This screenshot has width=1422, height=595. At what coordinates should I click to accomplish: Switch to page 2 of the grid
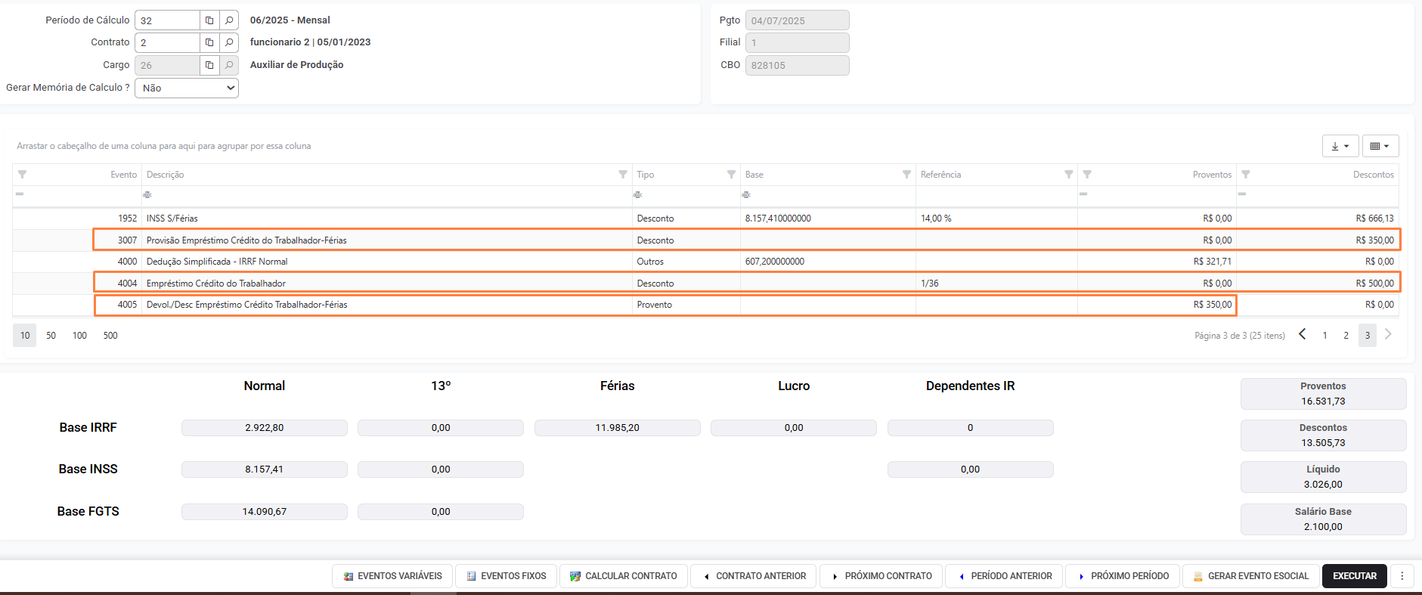click(1346, 336)
